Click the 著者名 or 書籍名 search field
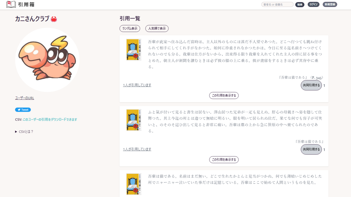The image size is (351, 197). click(277, 4)
